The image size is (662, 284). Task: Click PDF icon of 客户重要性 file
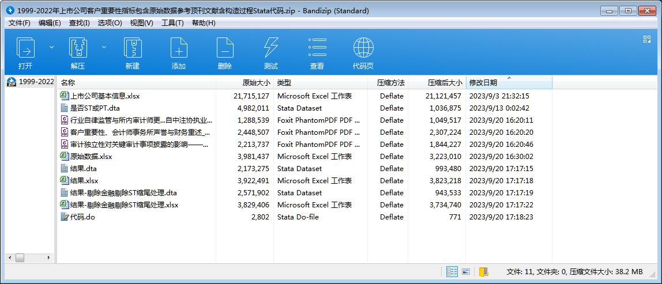click(x=64, y=132)
